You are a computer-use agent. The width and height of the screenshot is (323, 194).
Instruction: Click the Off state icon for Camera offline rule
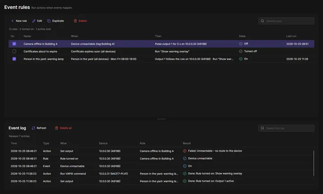[x=240, y=44]
